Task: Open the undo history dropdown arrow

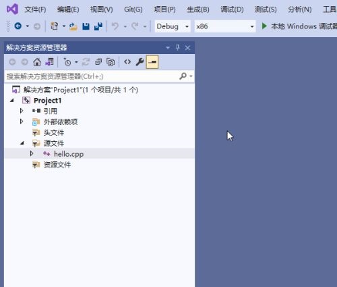Action: [125, 26]
